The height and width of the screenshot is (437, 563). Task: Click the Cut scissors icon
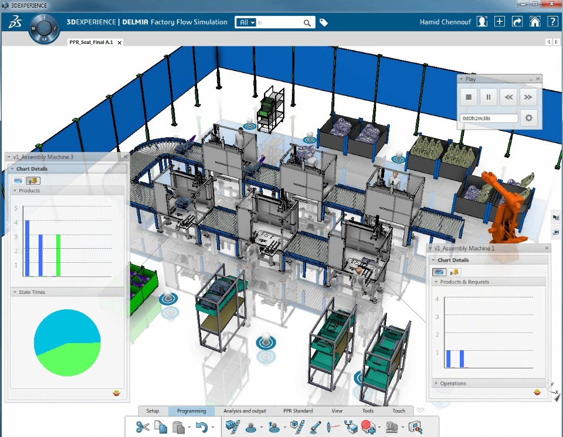143,427
